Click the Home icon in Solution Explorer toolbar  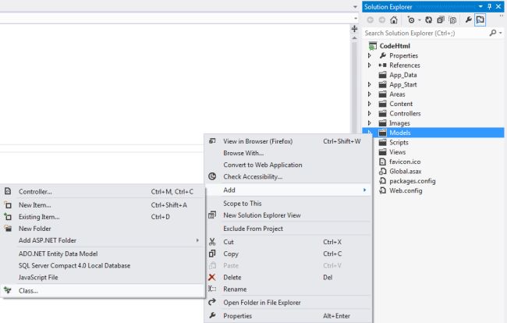click(x=393, y=20)
